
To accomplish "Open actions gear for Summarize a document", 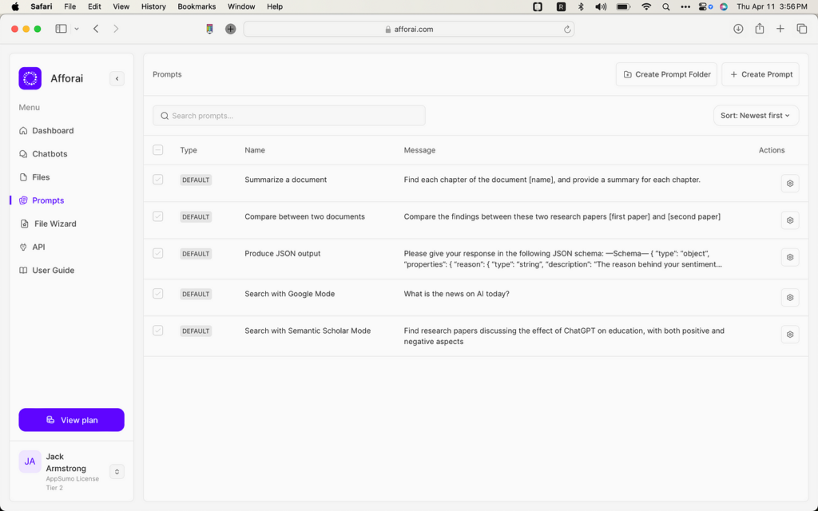I will tap(789, 183).
